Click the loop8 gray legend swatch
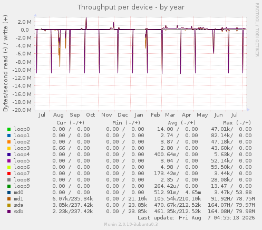The image size is (262, 230). [x=9, y=180]
